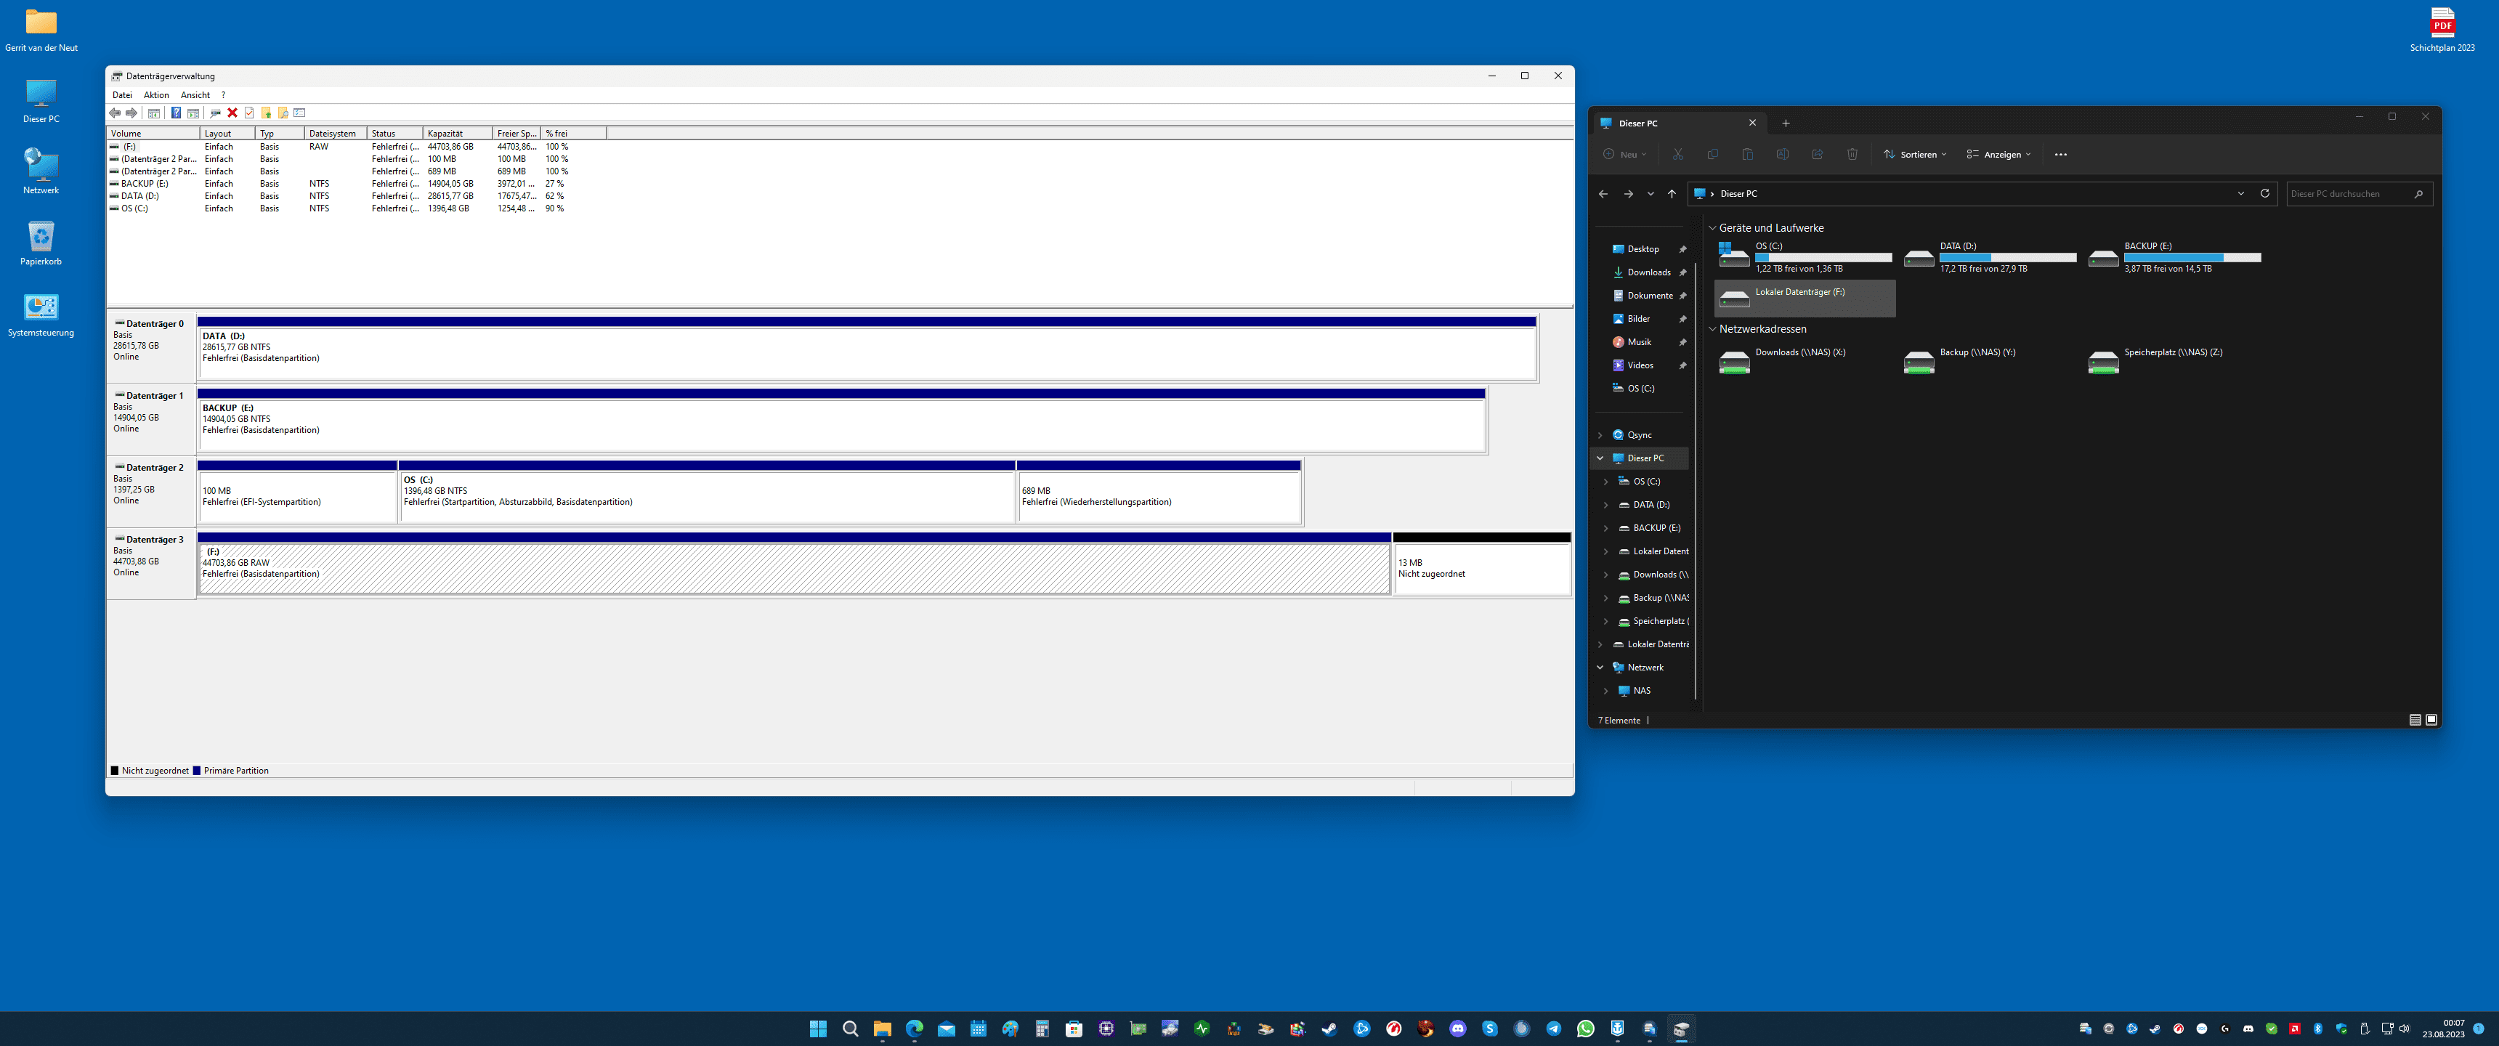Expand the Qsync tree node
The image size is (2499, 1046).
point(1600,434)
